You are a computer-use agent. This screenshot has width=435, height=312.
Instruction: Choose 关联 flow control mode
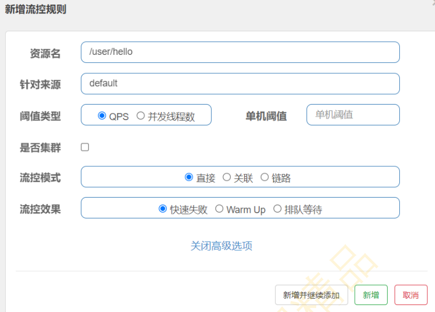tap(227, 177)
